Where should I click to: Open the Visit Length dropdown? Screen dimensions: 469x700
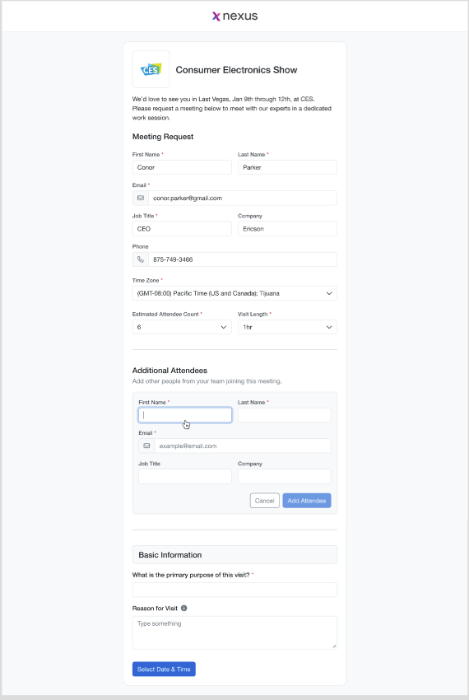pyautogui.click(x=287, y=327)
